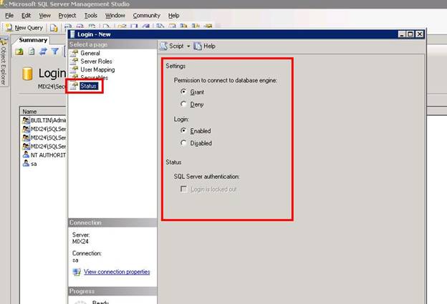Click the Object Explorer pin icon on sidebar
The width and height of the screenshot is (447, 304).
[4, 41]
